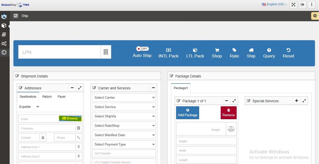This screenshot has width=319, height=164.
Task: Expand the Exporter address dropdown
Action: (29, 107)
